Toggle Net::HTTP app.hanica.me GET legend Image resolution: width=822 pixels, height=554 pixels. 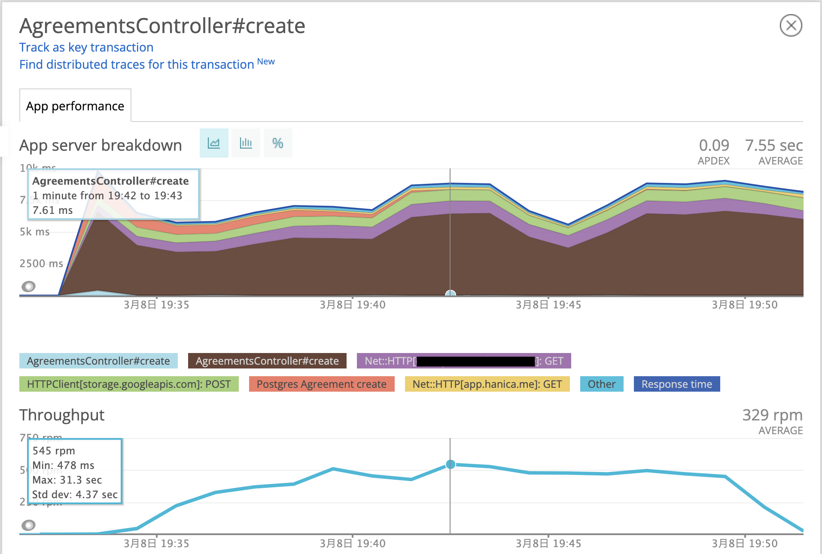point(487,384)
